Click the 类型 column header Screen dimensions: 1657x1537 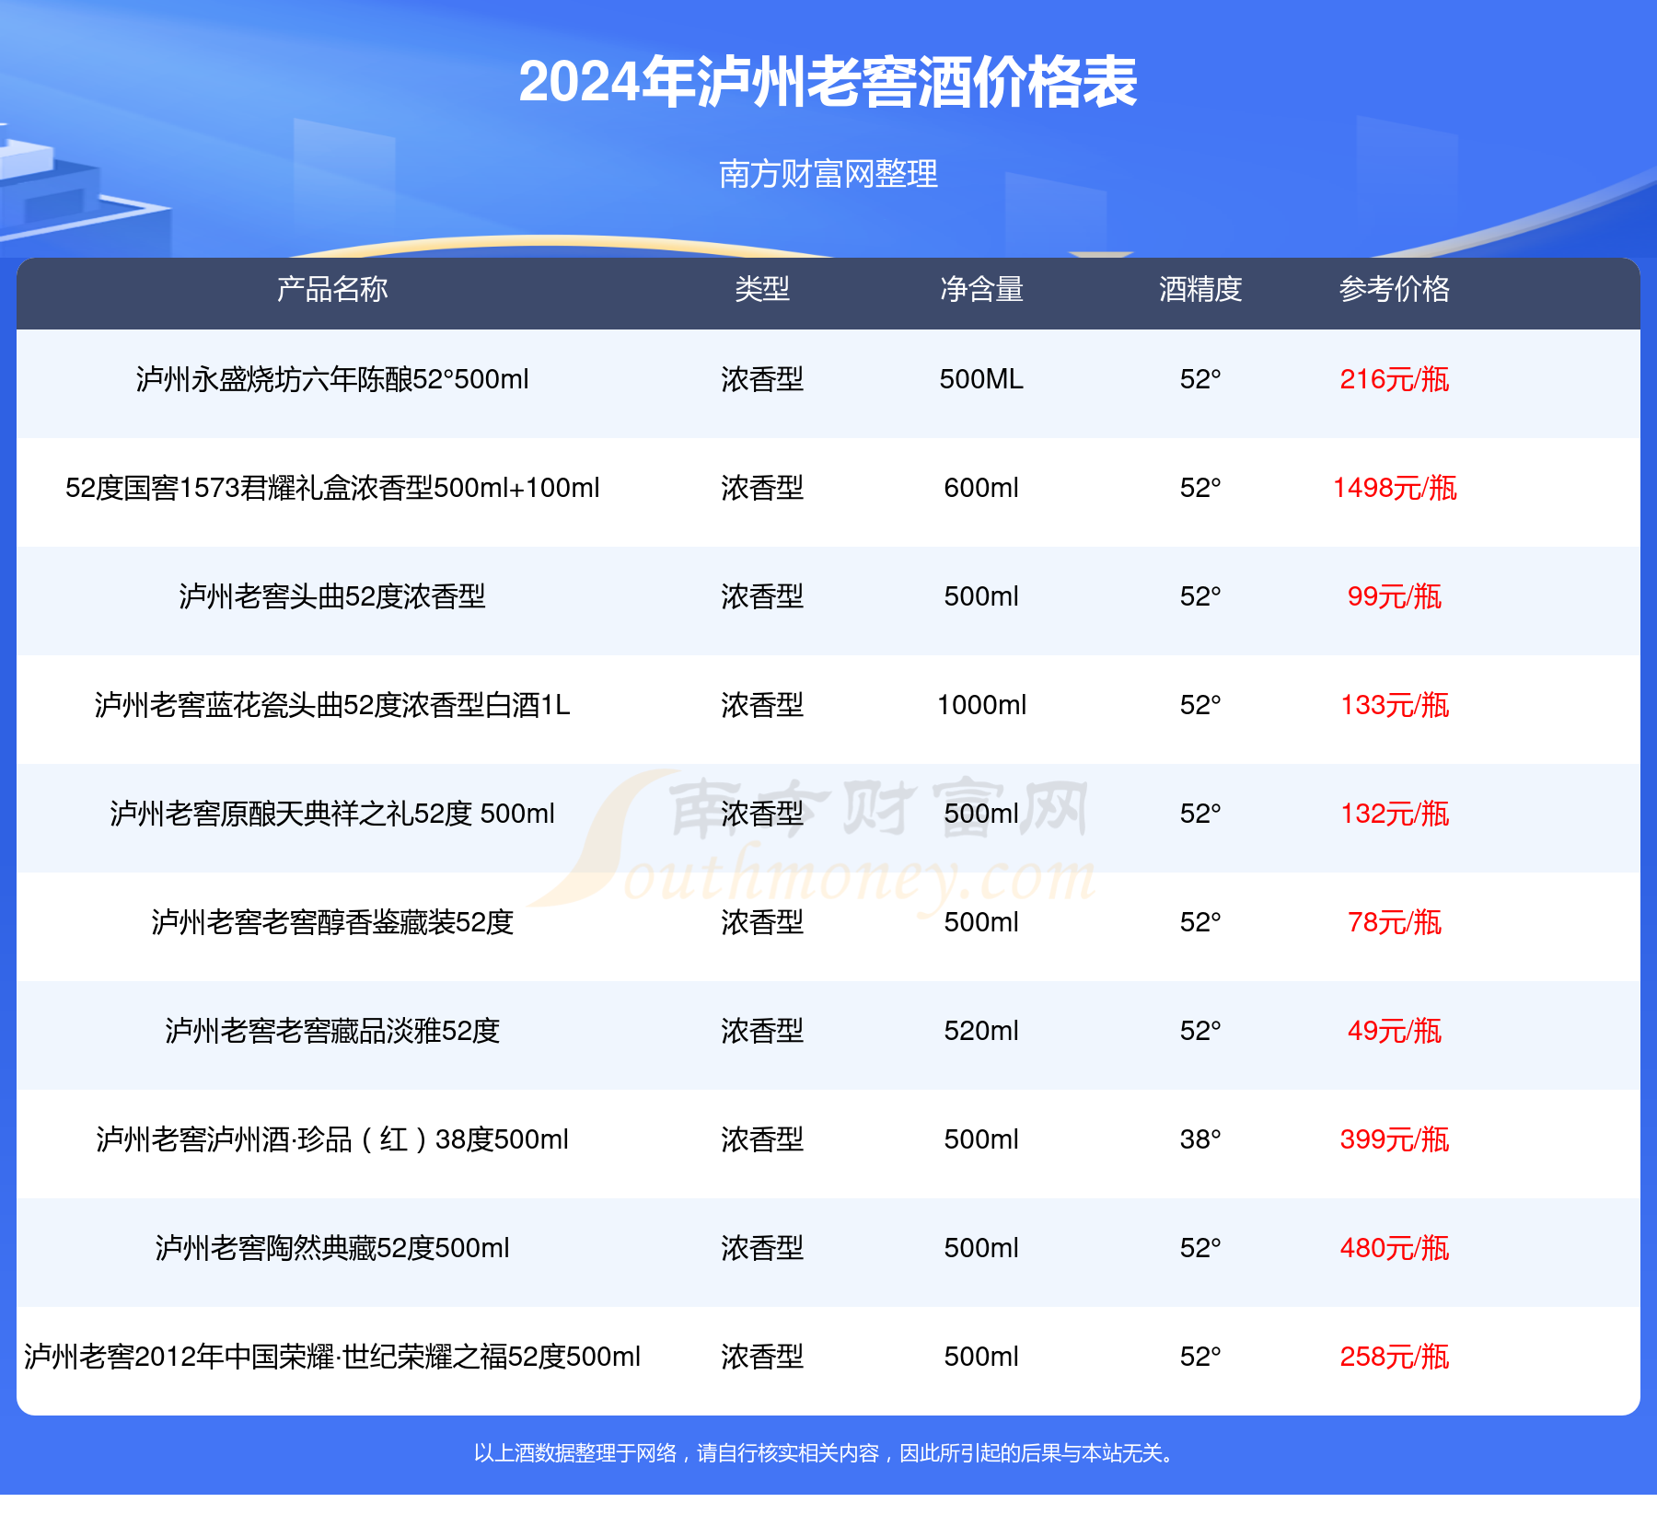[762, 289]
